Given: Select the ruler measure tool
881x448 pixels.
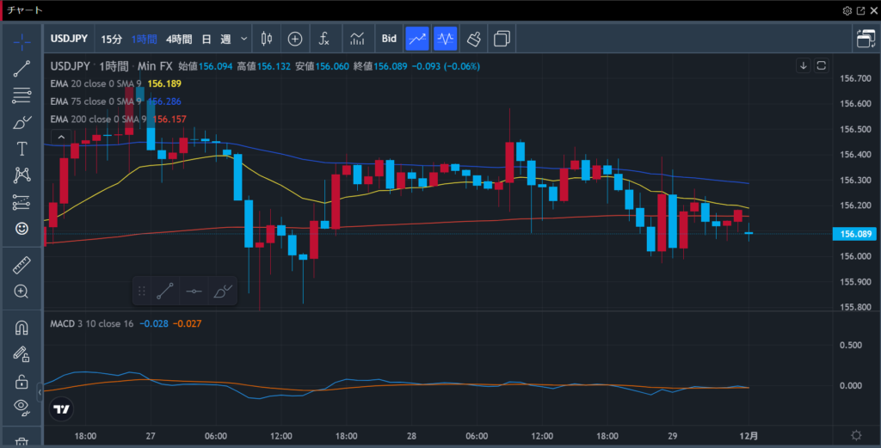Looking at the screenshot, I should 22,266.
